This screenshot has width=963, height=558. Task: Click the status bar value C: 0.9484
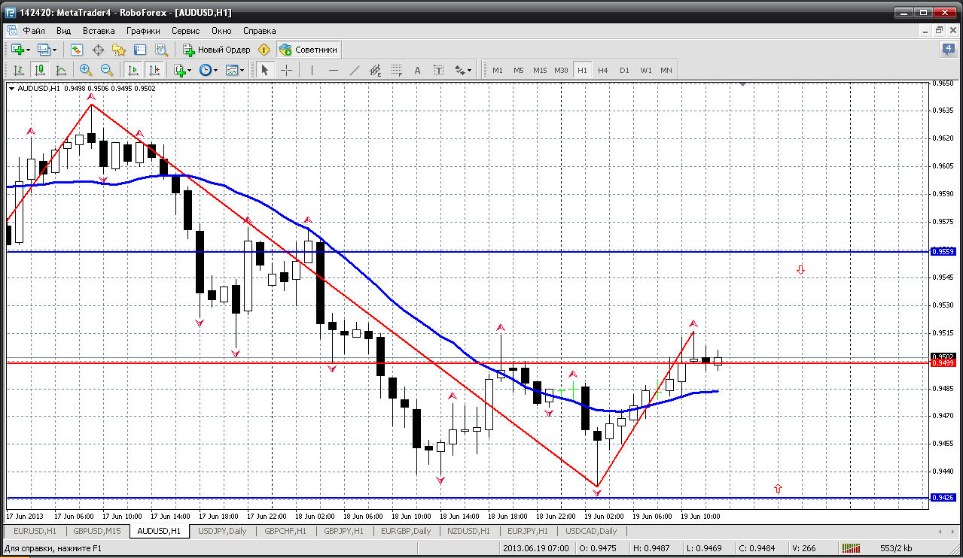pos(757,548)
